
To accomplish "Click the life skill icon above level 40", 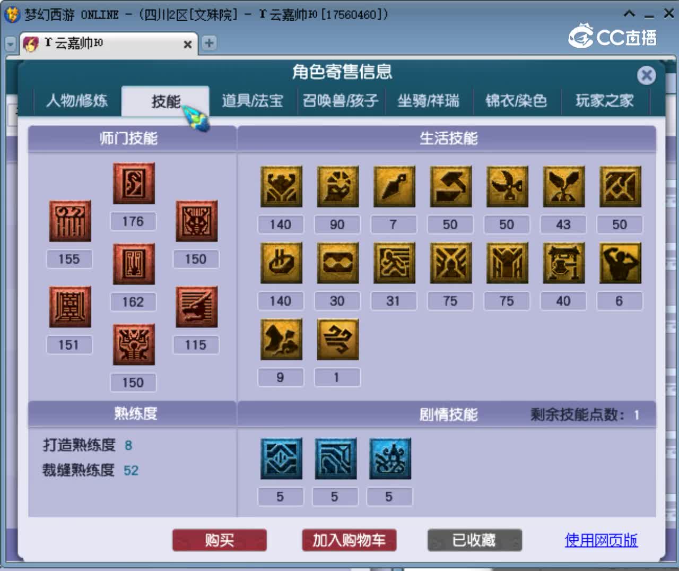I will [564, 263].
